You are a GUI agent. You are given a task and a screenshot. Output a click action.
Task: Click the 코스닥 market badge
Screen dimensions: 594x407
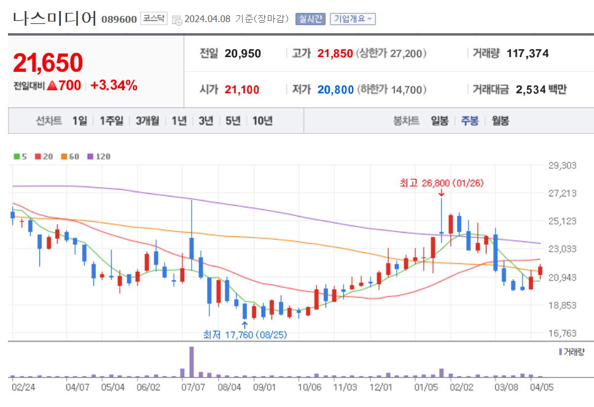click(154, 18)
